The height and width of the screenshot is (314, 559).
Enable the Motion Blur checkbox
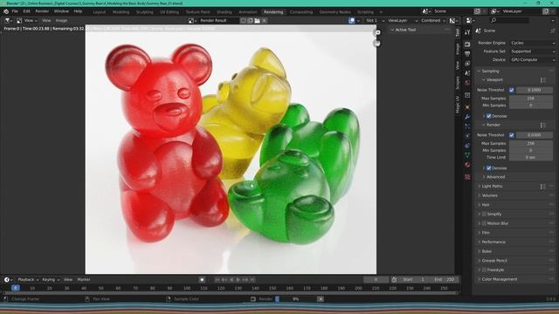484,223
